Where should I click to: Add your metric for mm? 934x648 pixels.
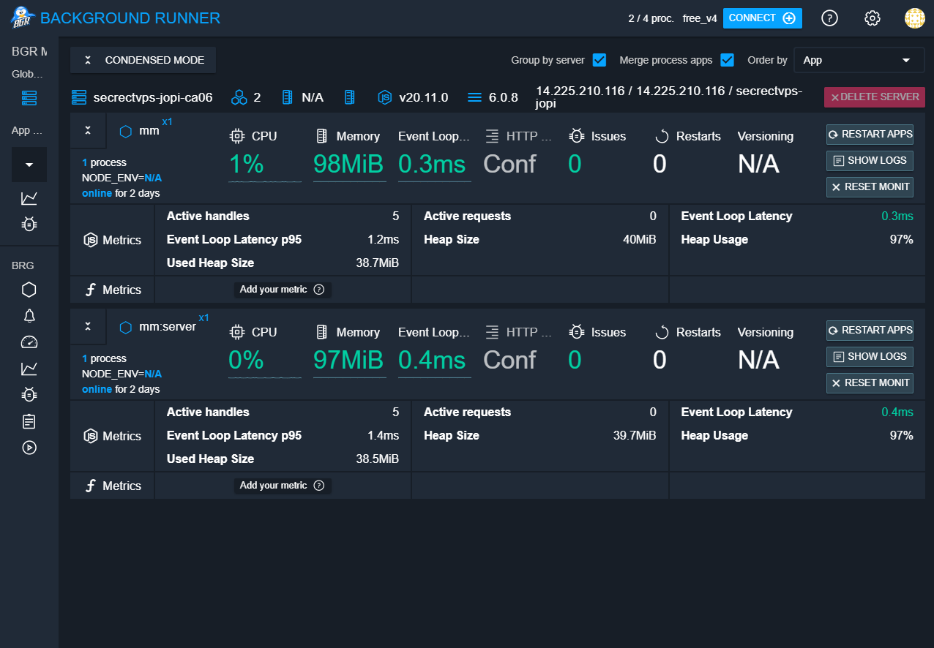tap(283, 290)
